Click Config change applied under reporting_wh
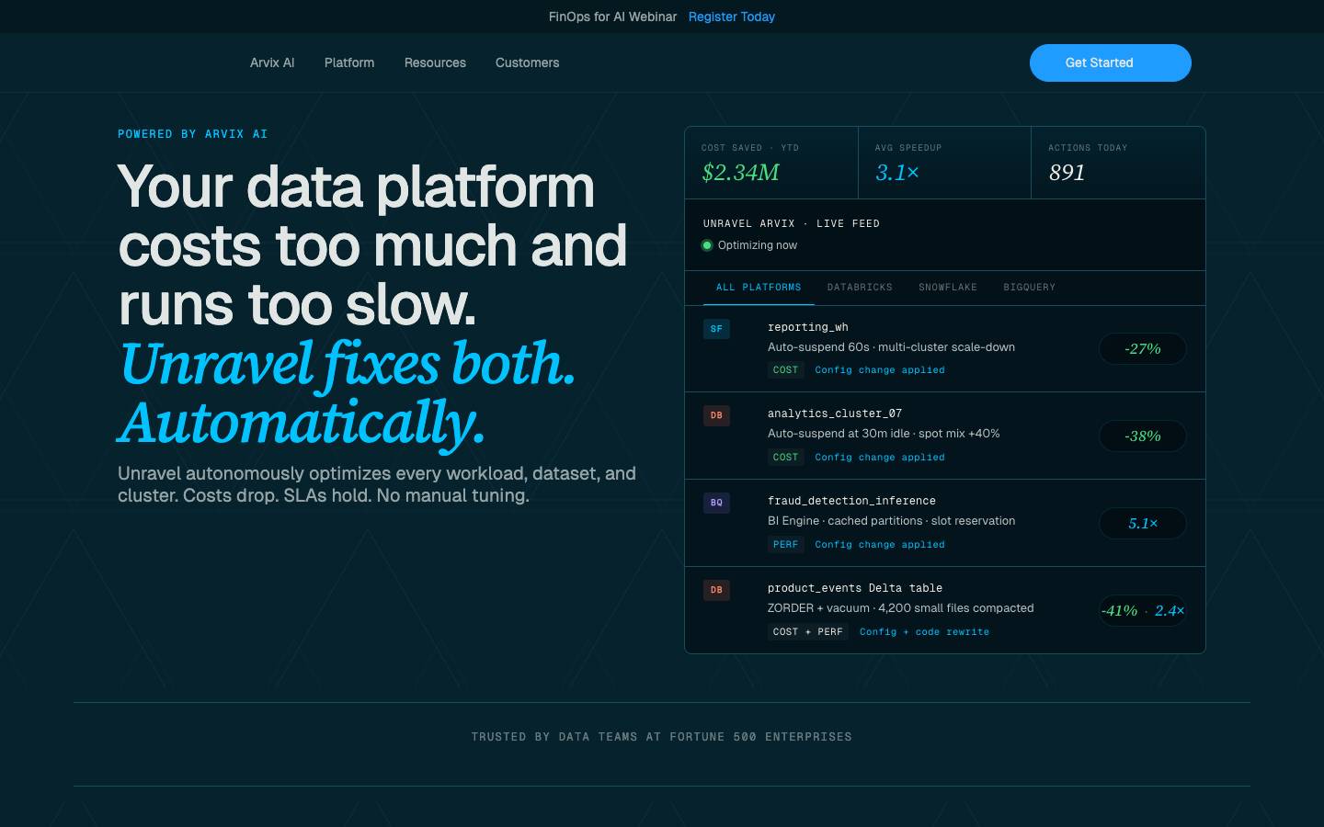 (880, 369)
